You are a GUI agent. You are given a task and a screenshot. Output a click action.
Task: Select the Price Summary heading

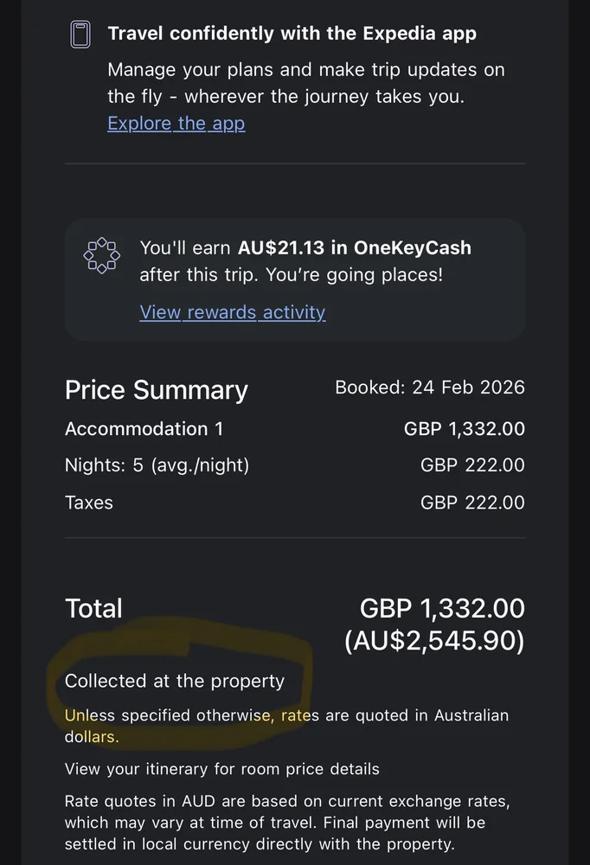pos(157,390)
